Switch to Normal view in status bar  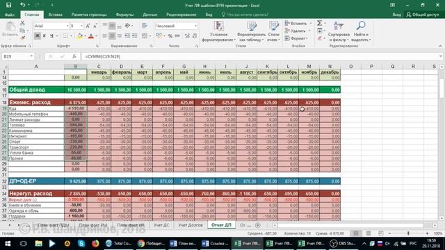click(x=356, y=233)
